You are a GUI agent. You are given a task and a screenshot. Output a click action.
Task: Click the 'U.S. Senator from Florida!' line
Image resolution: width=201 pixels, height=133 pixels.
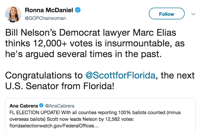tap(60, 86)
